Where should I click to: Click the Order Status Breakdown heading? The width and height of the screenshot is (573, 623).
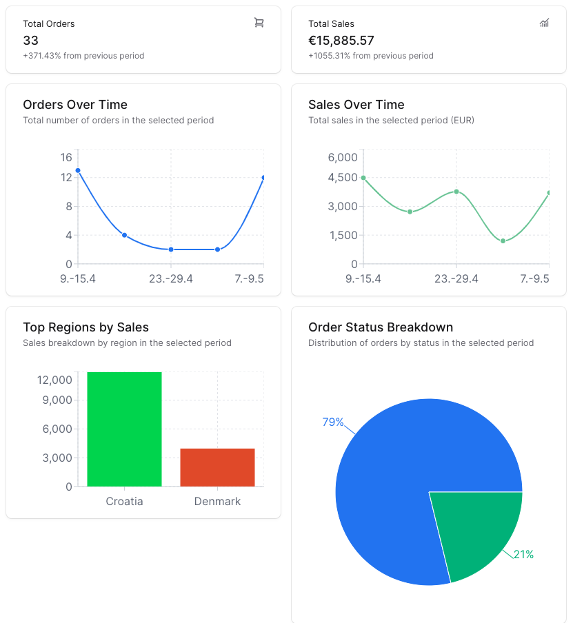[381, 327]
